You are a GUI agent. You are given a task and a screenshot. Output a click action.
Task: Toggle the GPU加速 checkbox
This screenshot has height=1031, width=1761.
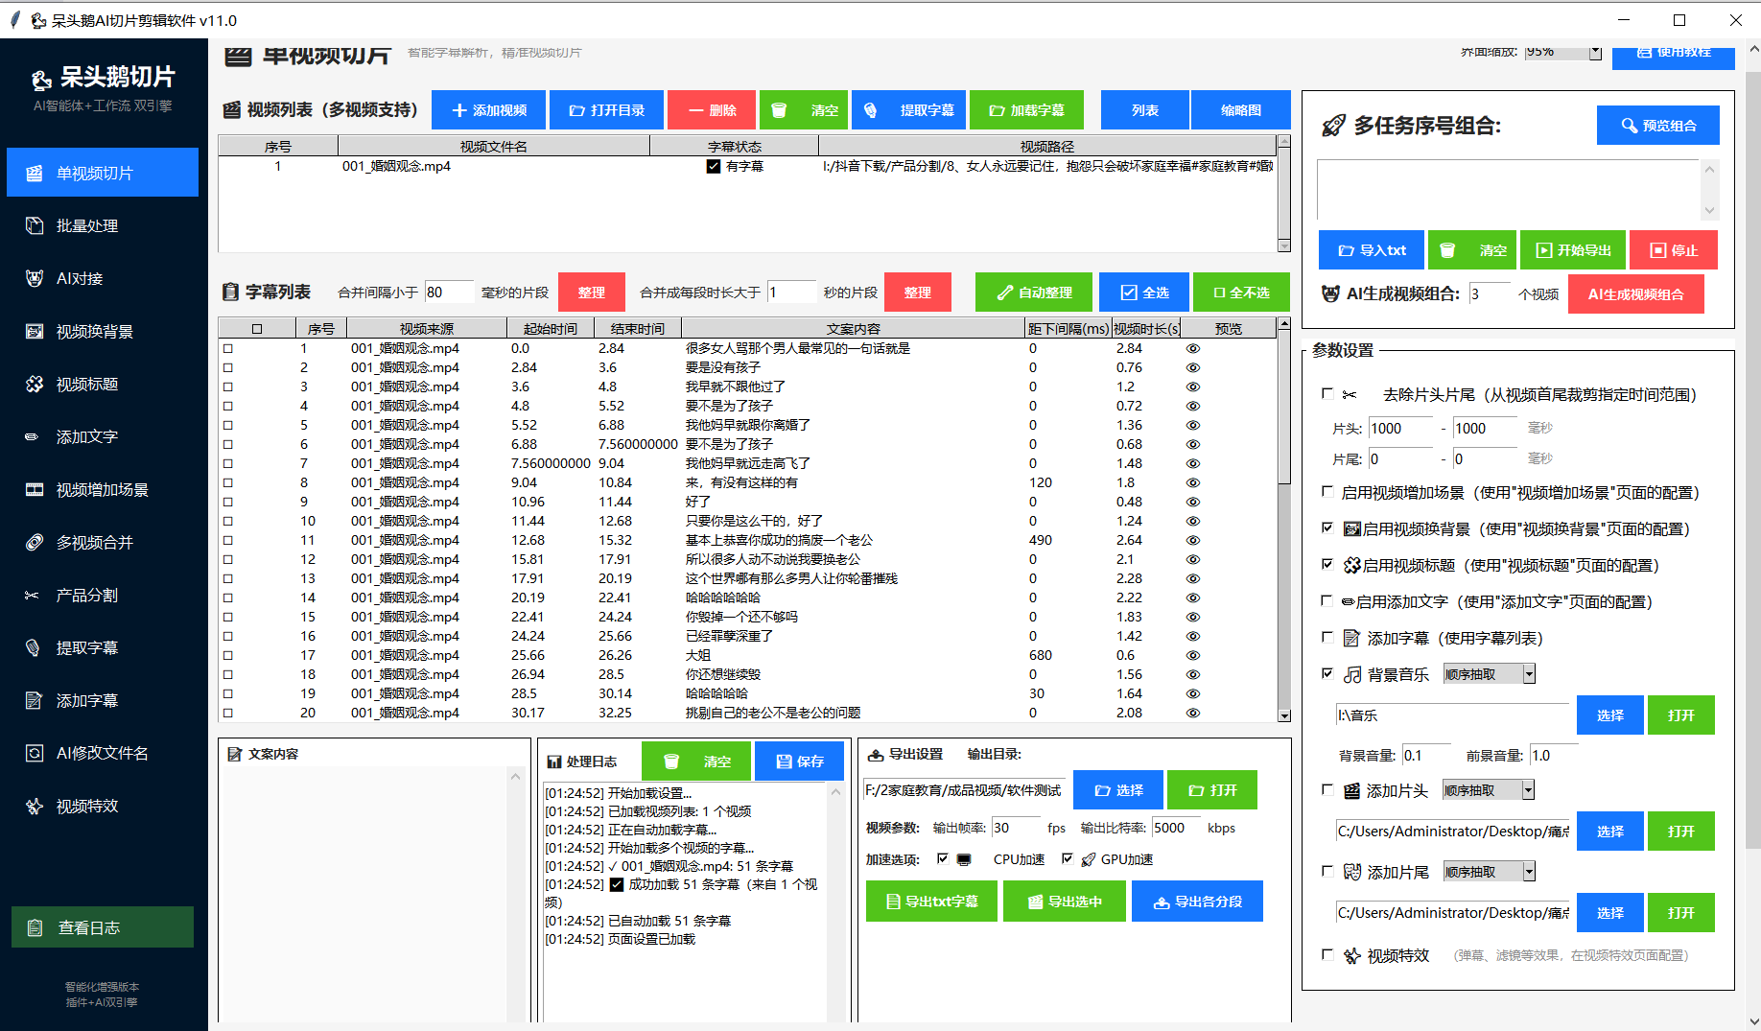(1068, 859)
